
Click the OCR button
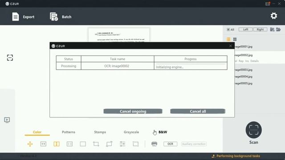tap(170, 144)
